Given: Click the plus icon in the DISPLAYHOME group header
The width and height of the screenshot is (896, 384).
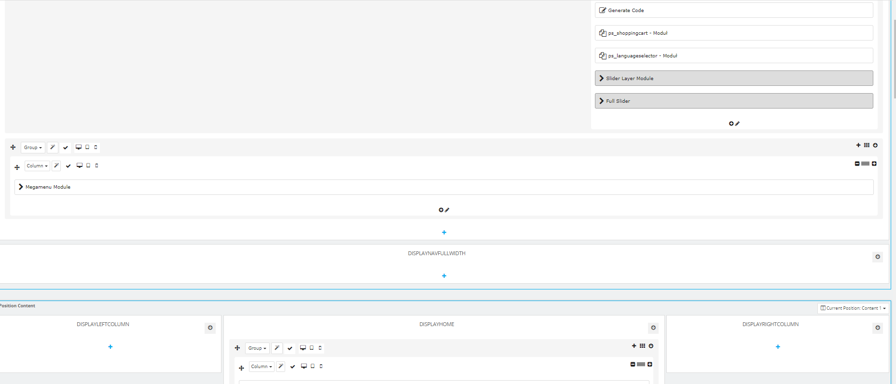Looking at the screenshot, I should coord(634,346).
